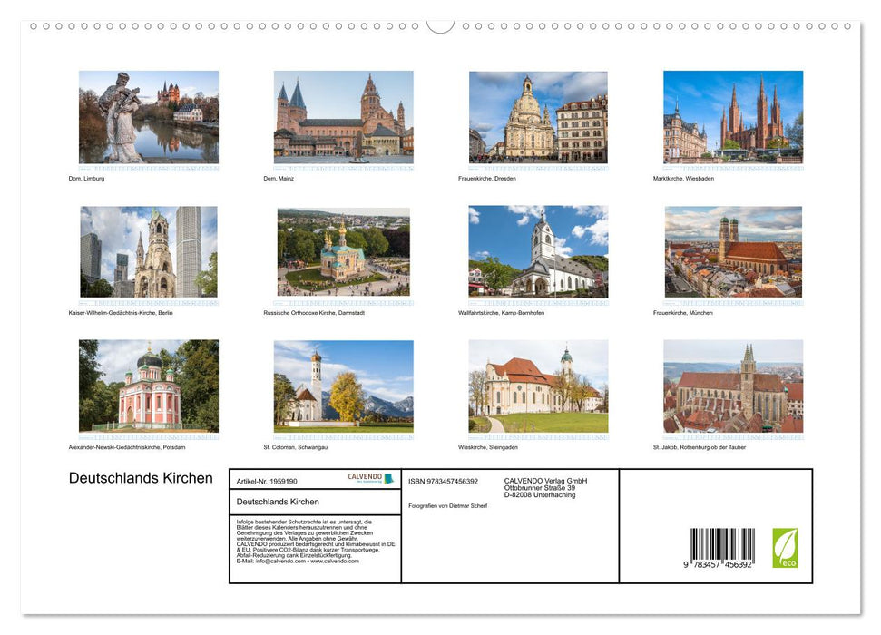The image size is (881, 635).
Task: Open the St. Coloman, Schwangau image
Action: tap(341, 386)
